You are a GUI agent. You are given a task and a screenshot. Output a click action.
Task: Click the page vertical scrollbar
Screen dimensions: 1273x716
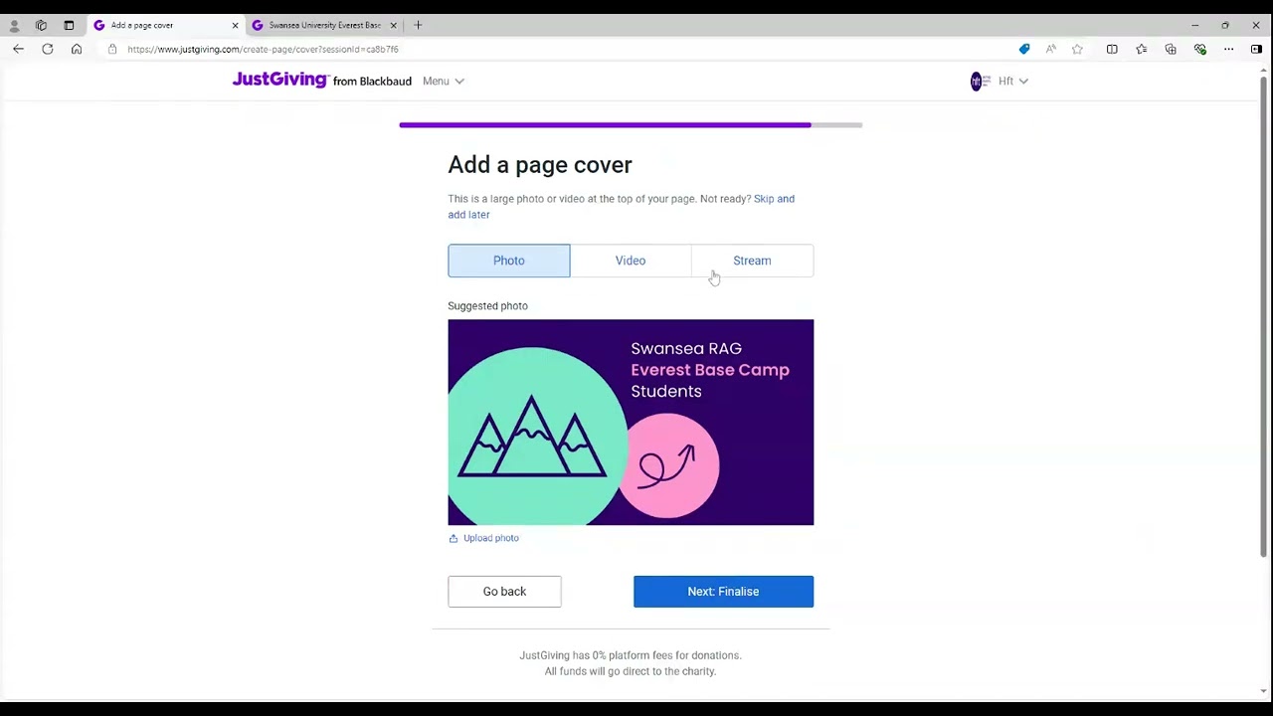click(x=1264, y=316)
